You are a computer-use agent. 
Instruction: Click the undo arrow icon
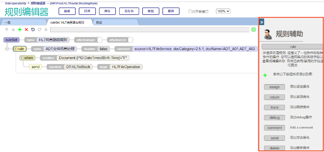pos(33,30)
